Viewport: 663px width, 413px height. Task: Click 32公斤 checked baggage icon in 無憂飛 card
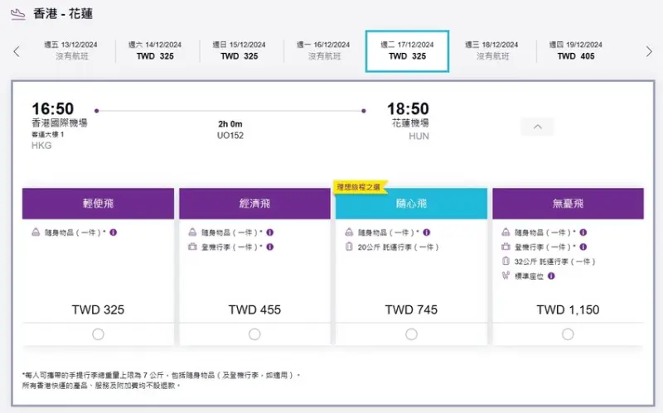507,262
